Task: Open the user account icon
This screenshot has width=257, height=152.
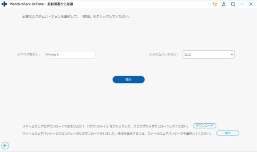Action: pos(224,4)
